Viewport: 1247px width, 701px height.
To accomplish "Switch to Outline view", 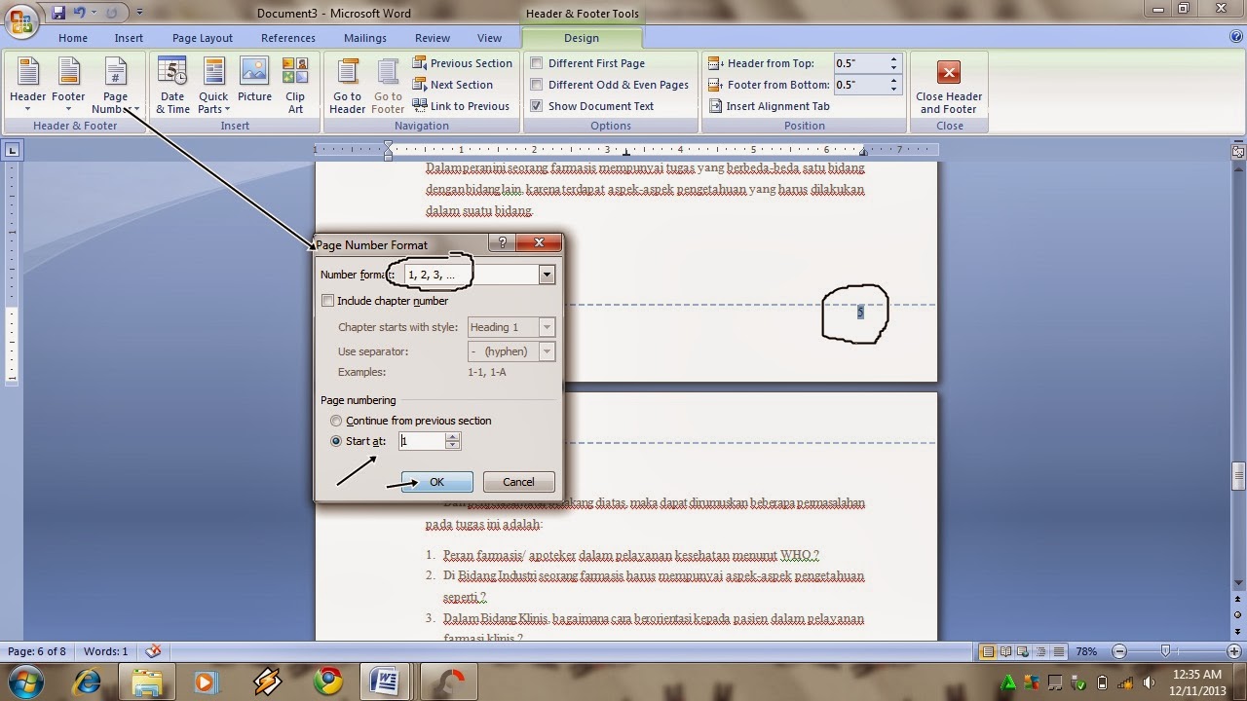I will click(x=1041, y=651).
